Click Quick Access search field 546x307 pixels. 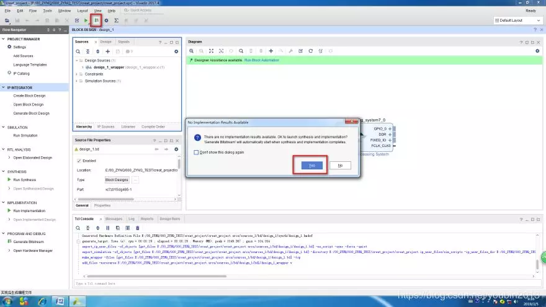(144, 11)
